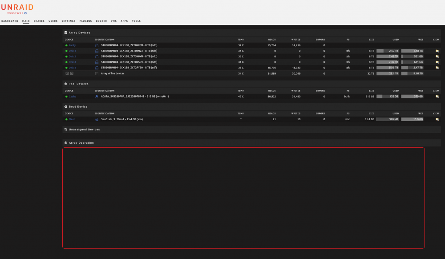Click the ADATA_SX8200PNP identification text
This screenshot has height=259, width=445.
pos(135,97)
